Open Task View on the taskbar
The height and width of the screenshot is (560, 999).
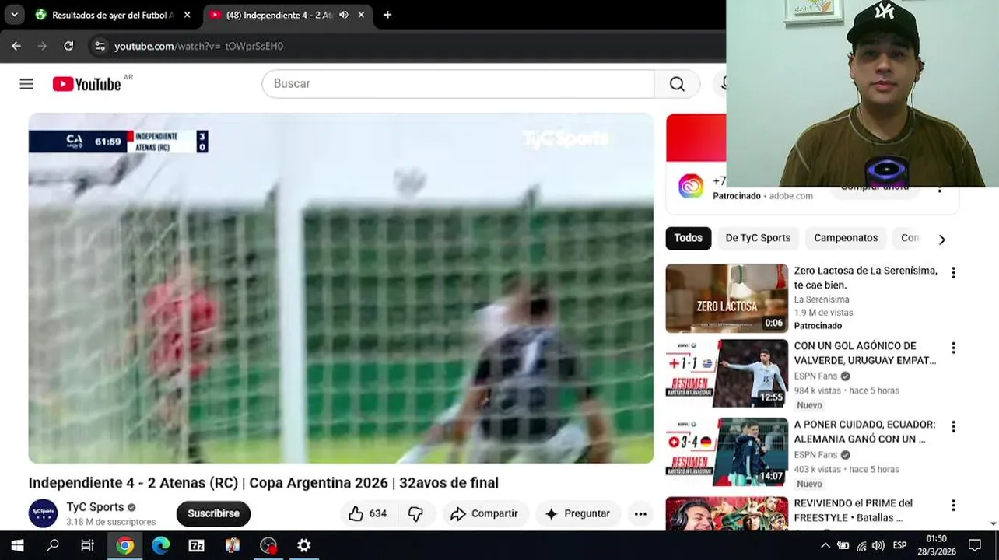click(x=87, y=545)
